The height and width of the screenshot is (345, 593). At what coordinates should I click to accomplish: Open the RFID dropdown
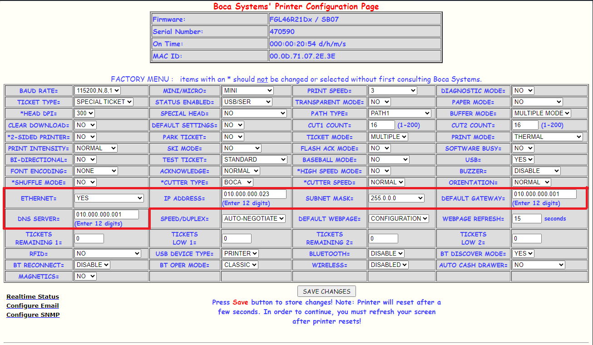pyautogui.click(x=108, y=253)
